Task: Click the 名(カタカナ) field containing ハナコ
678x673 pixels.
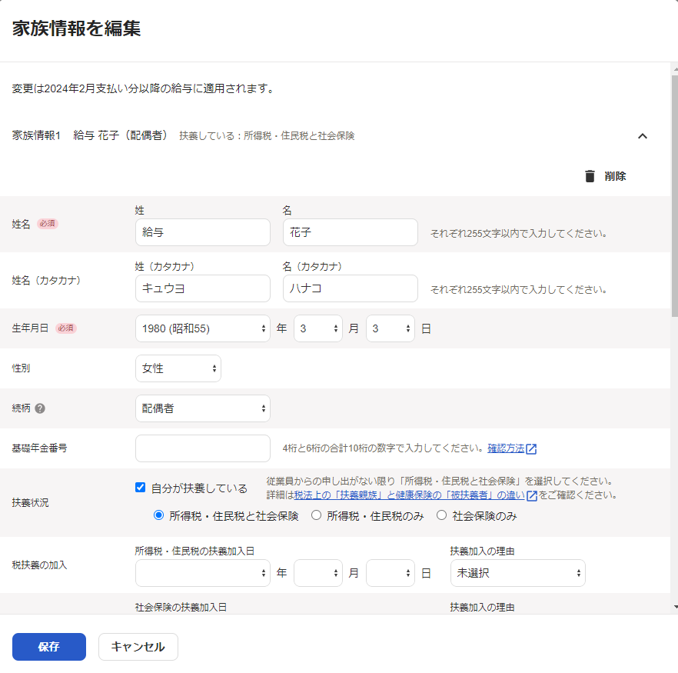Action: click(351, 288)
